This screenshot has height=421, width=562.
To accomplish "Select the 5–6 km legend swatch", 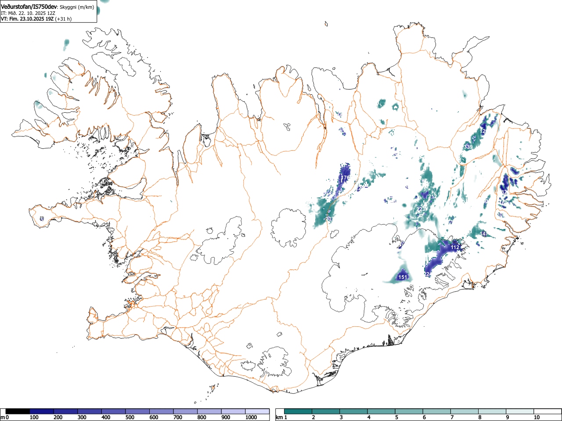I will [409, 411].
